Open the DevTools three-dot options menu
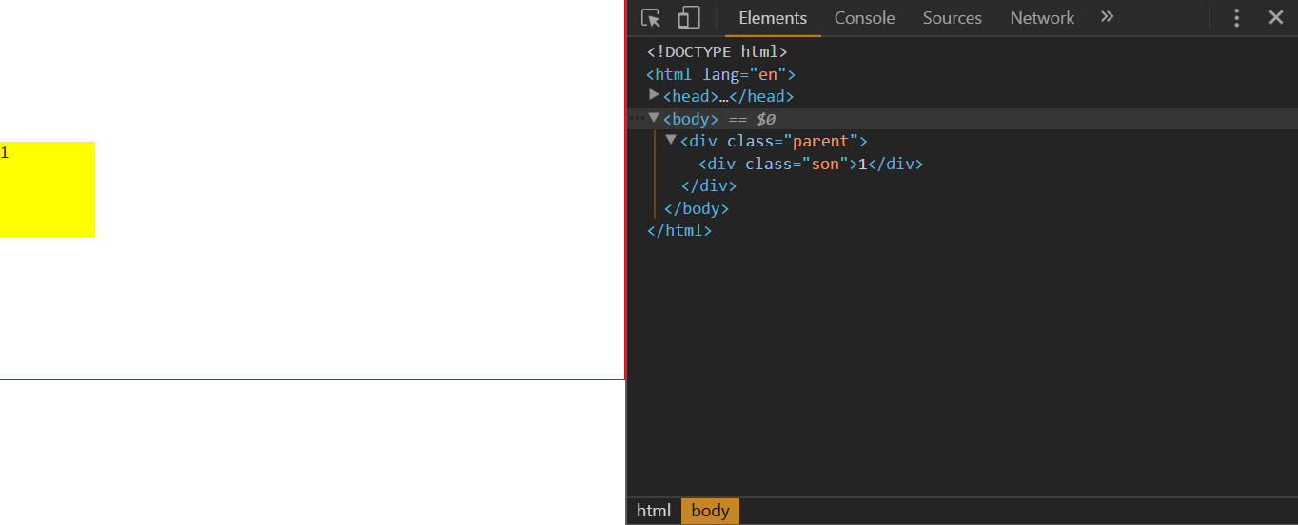This screenshot has width=1298, height=525. coord(1237,18)
